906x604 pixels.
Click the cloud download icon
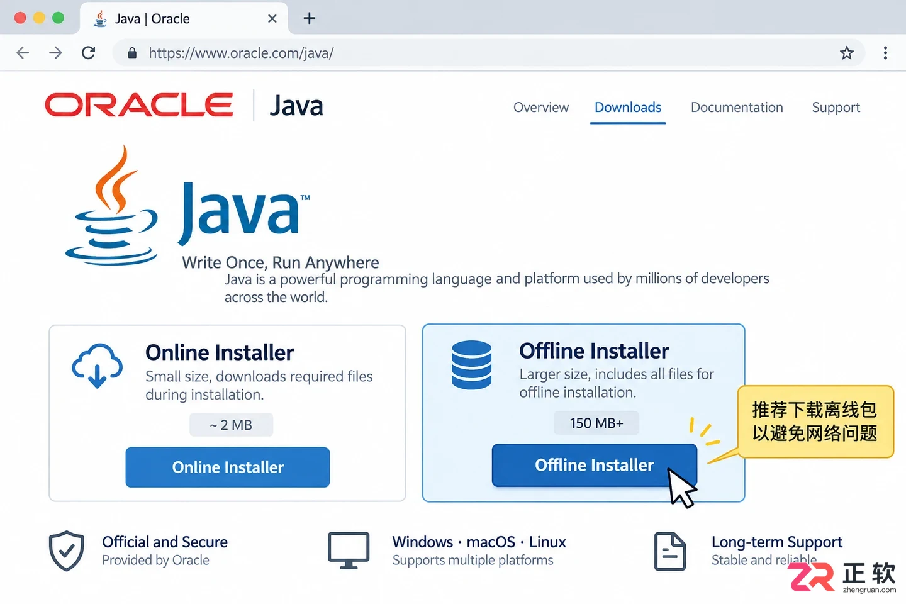tap(98, 366)
